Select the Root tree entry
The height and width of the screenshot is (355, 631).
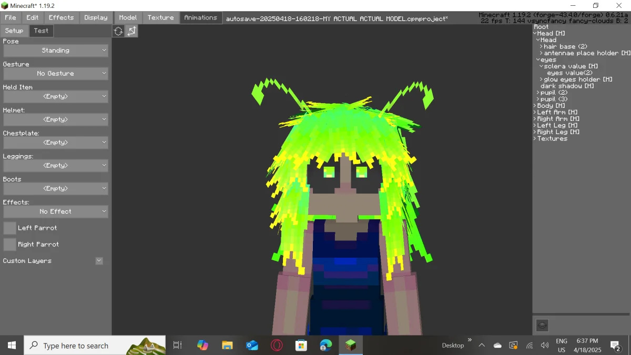(x=541, y=27)
